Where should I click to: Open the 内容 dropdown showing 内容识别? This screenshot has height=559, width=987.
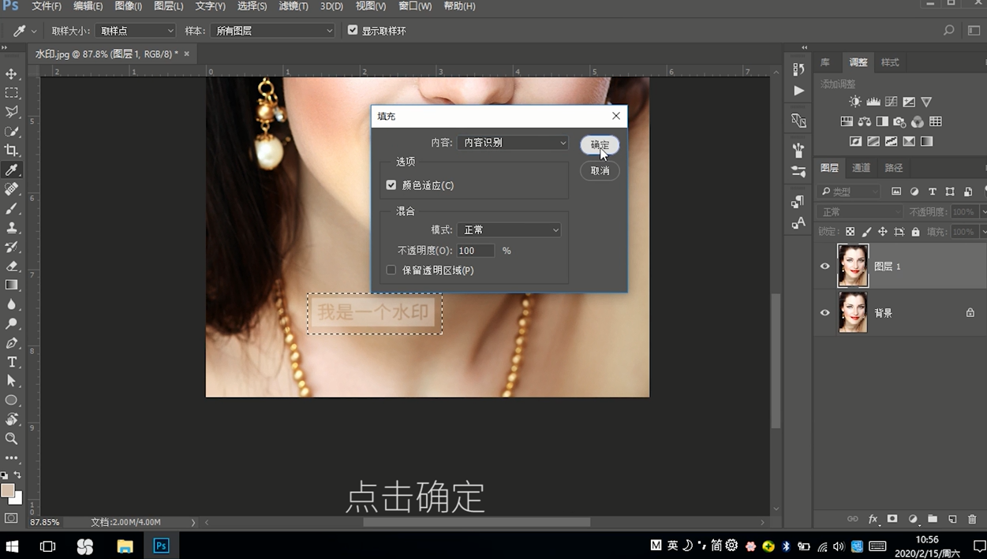pyautogui.click(x=513, y=143)
